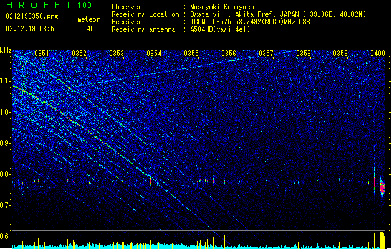Image resolution: width=392 pixels, height=249 pixels.
Task: Click the 0.6 kHz axis label
Action: coord(6,237)
